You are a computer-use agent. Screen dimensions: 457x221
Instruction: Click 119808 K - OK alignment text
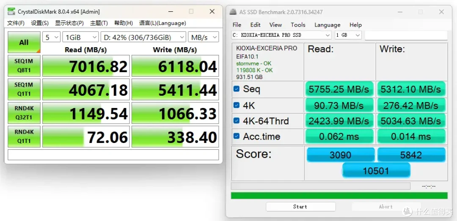[254, 70]
